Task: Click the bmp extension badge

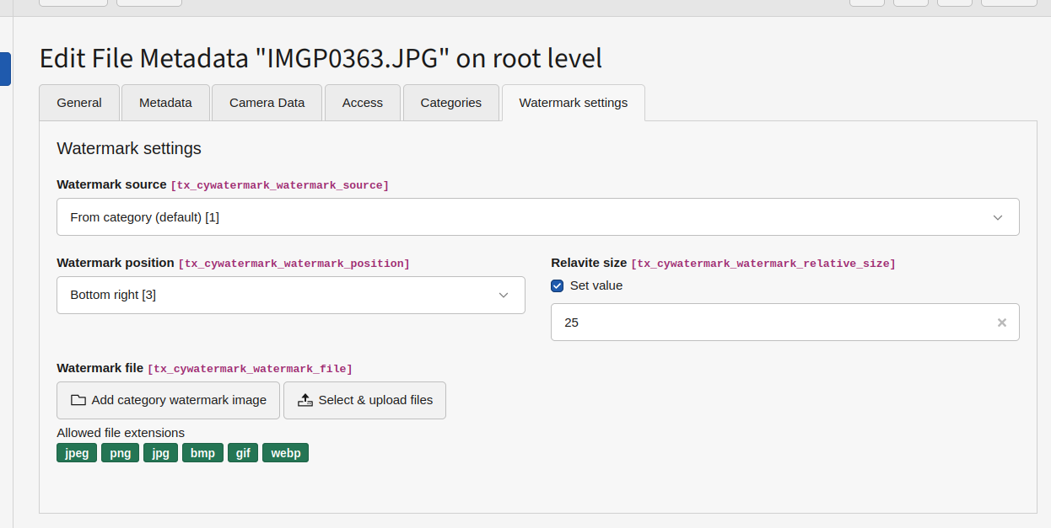Action: pyautogui.click(x=202, y=453)
